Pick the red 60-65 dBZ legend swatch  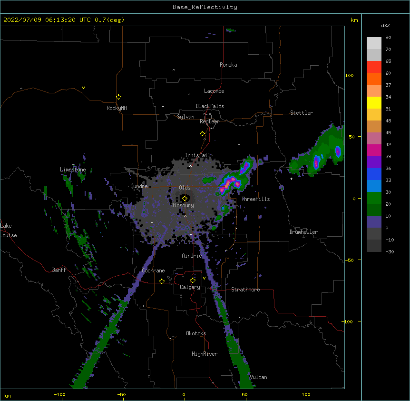coord(374,67)
